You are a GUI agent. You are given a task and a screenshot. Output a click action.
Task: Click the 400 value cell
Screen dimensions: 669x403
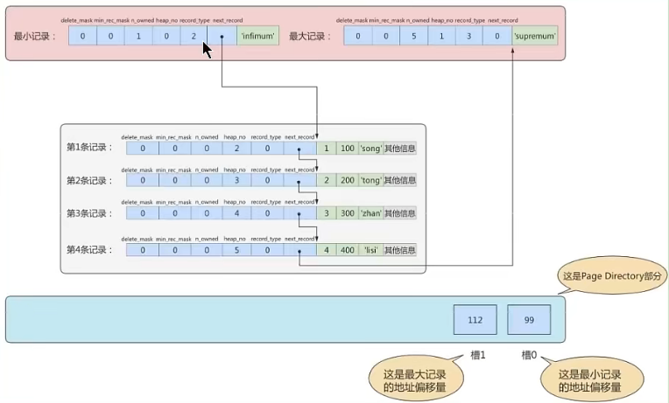348,250
